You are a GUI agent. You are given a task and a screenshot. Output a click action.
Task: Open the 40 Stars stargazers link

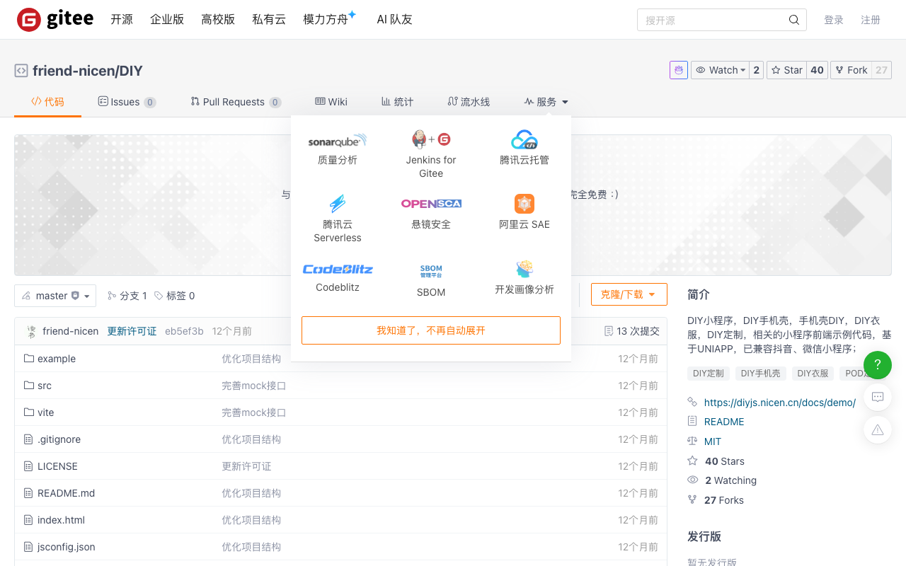click(x=725, y=461)
